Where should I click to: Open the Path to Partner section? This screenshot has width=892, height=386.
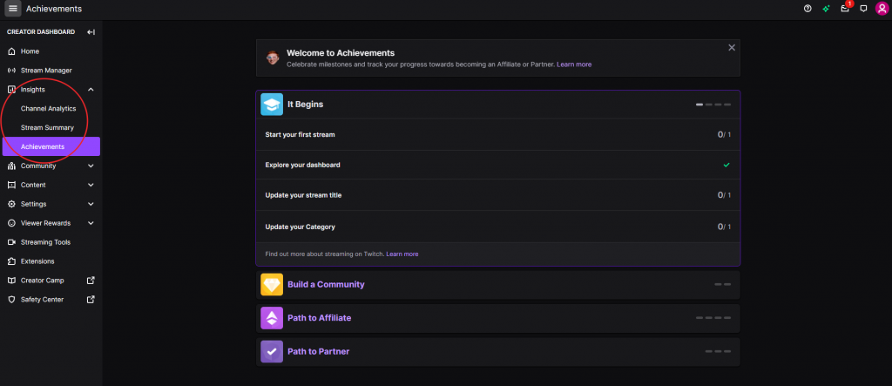pos(497,352)
